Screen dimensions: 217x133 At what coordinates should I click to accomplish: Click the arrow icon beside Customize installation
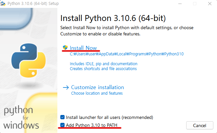(x=66, y=87)
